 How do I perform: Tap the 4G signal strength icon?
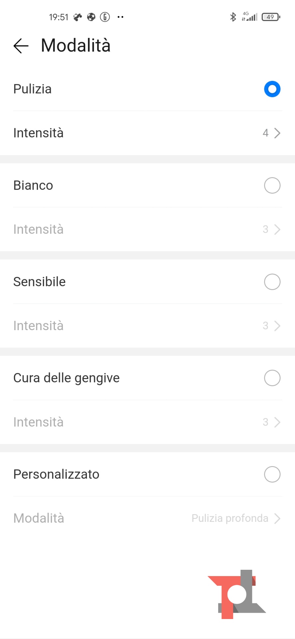(x=250, y=17)
